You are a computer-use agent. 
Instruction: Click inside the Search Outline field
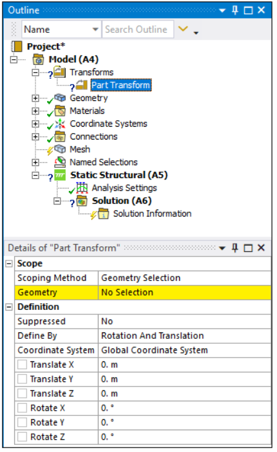click(138, 29)
